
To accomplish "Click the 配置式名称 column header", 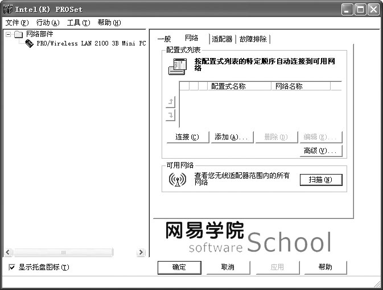I will (240, 86).
